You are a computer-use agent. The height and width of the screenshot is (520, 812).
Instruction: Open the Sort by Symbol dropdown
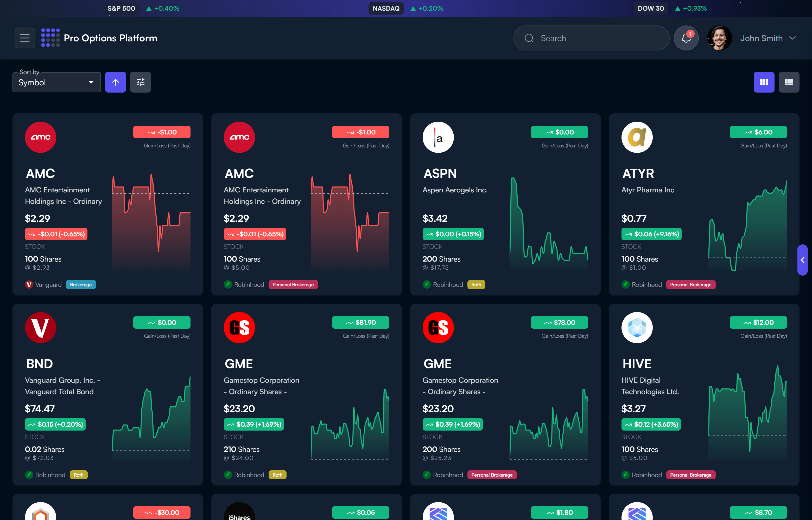pyautogui.click(x=56, y=82)
